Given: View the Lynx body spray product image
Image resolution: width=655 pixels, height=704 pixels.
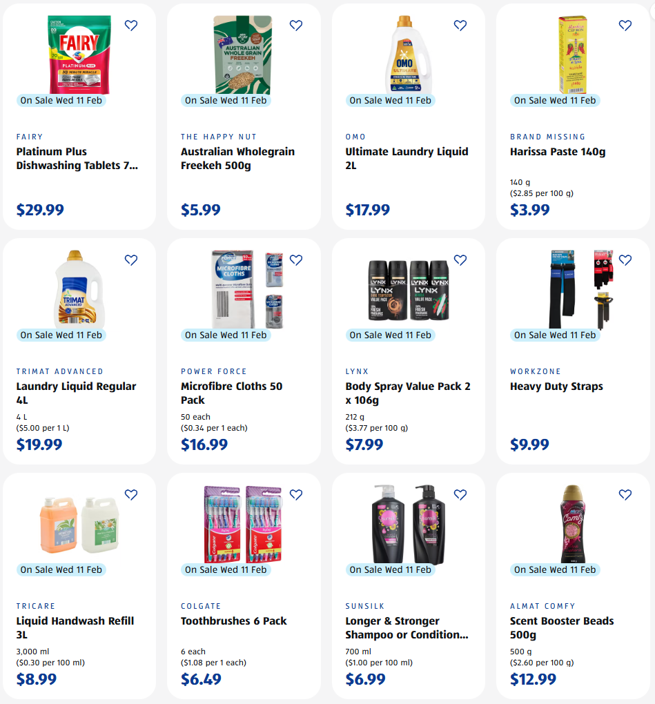Looking at the screenshot, I should coord(408,289).
